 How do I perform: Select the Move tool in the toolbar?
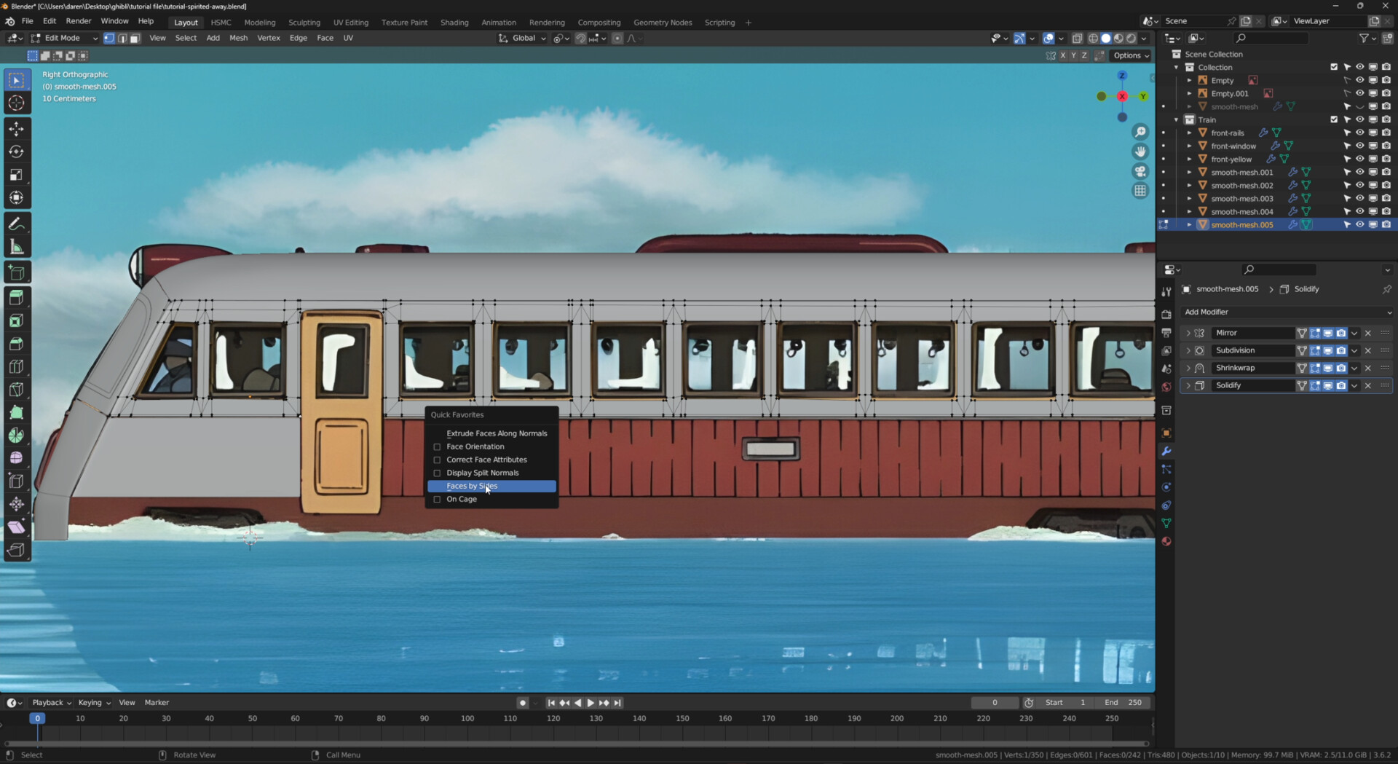point(16,128)
